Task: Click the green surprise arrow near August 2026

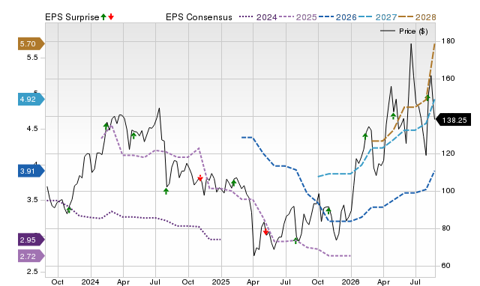Action: click(x=427, y=98)
